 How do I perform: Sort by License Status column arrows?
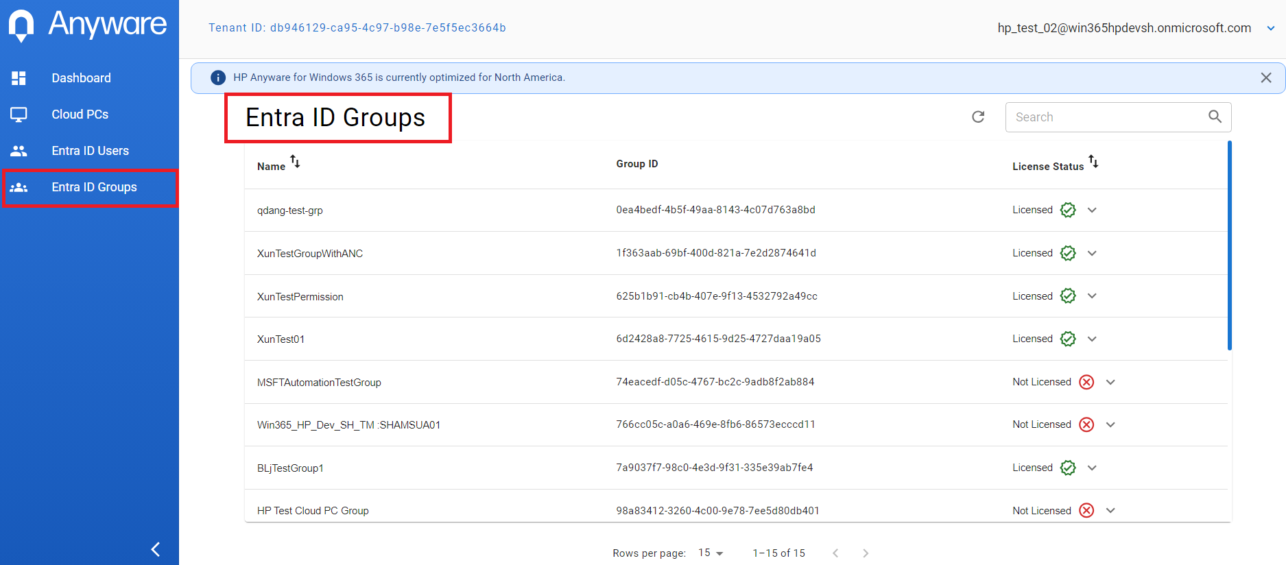(1093, 162)
